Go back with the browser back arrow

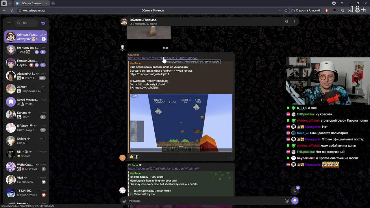[4, 10]
